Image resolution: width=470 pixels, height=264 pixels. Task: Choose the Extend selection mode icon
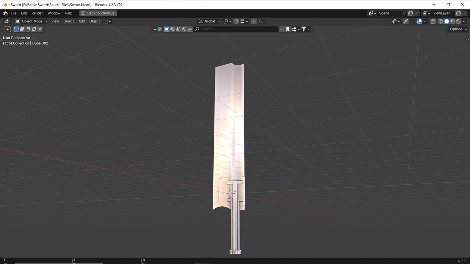tap(22, 29)
